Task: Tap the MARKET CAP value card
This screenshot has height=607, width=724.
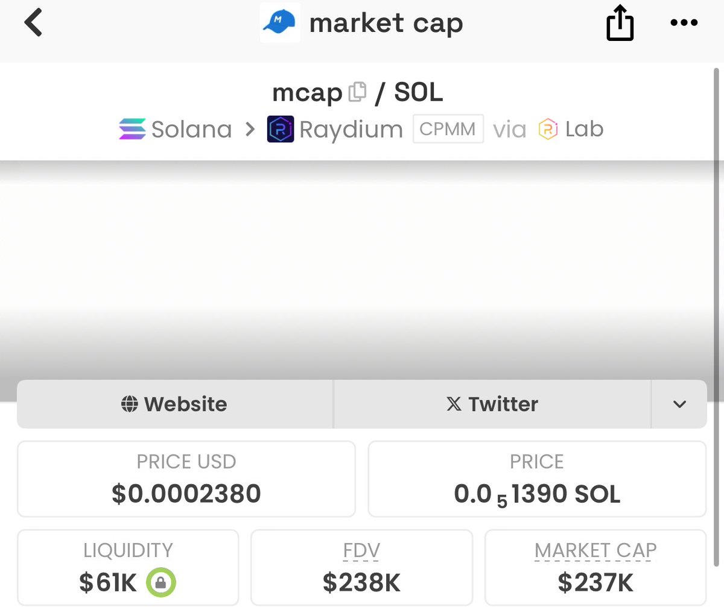Action: pos(595,567)
